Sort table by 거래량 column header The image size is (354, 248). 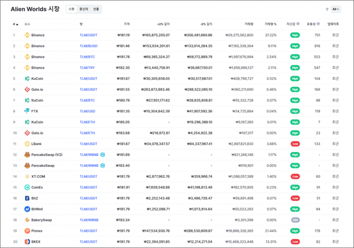(x=249, y=24)
